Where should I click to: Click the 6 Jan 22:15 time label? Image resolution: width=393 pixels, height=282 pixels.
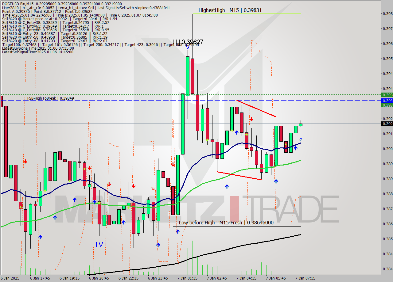point(129,278)
